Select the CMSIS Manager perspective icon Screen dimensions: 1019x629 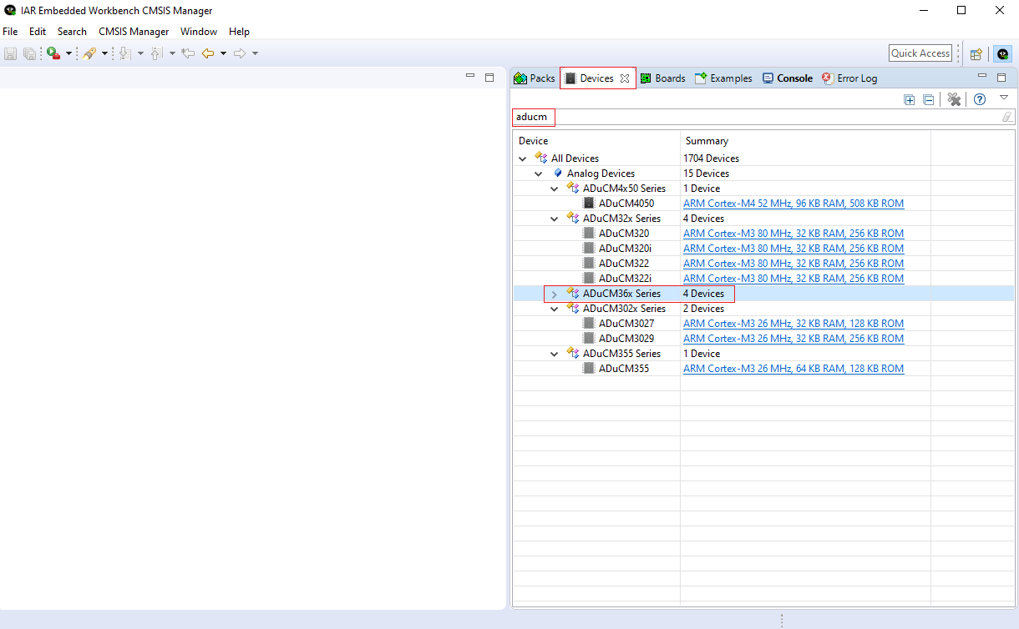click(1001, 54)
